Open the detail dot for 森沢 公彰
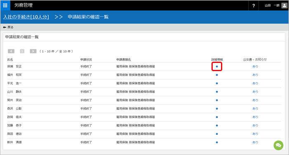 pyautogui.click(x=217, y=109)
